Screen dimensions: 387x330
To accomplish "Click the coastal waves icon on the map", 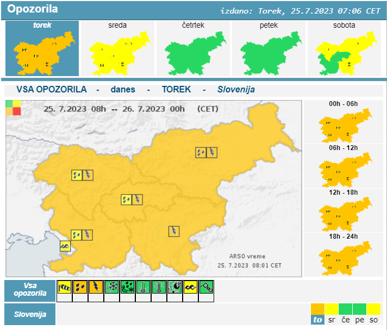I will coord(65,246).
